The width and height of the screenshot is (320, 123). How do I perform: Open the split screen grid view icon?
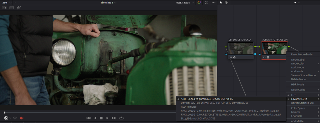tap(11, 8)
